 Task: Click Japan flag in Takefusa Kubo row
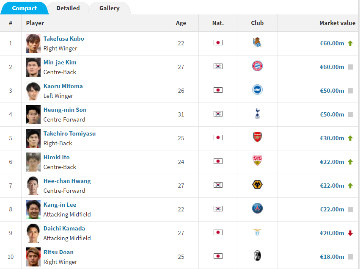point(218,43)
